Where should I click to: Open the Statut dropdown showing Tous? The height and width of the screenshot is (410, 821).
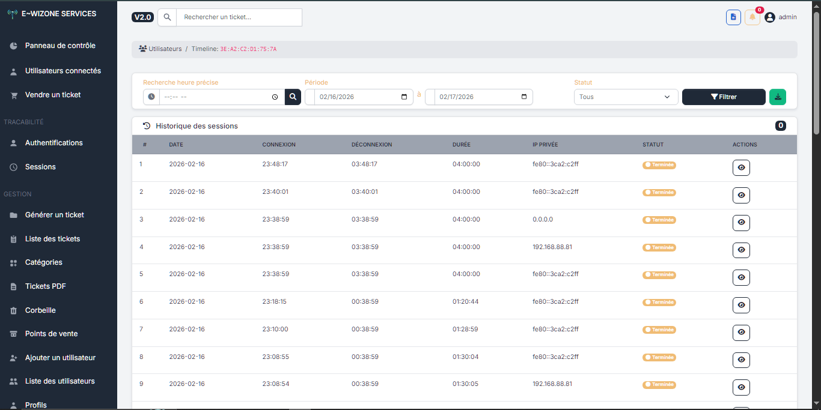626,97
